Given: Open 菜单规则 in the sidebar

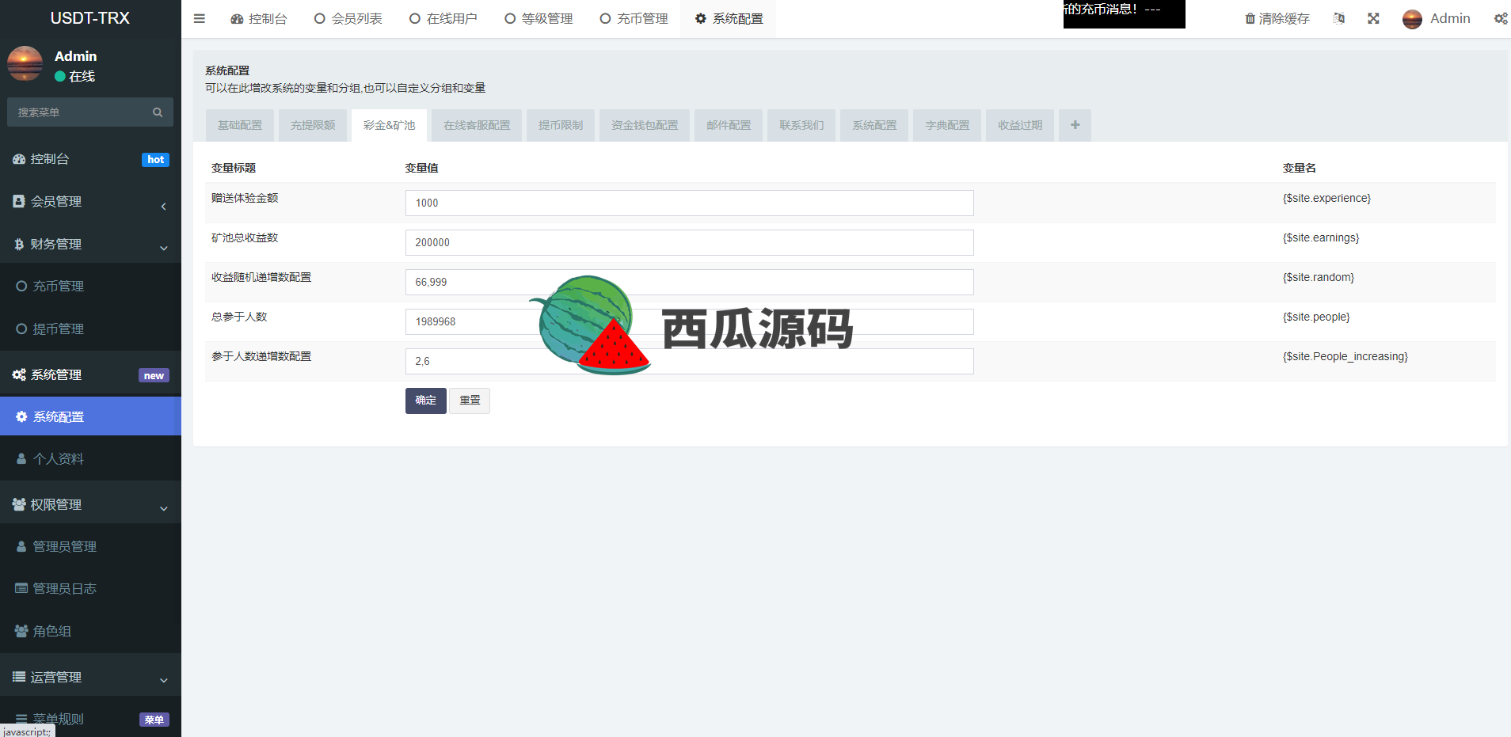Looking at the screenshot, I should (x=90, y=719).
